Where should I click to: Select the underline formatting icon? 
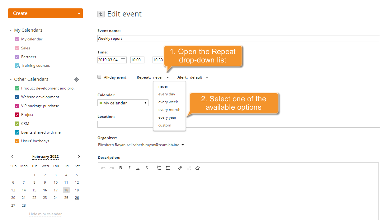[x=138, y=168]
